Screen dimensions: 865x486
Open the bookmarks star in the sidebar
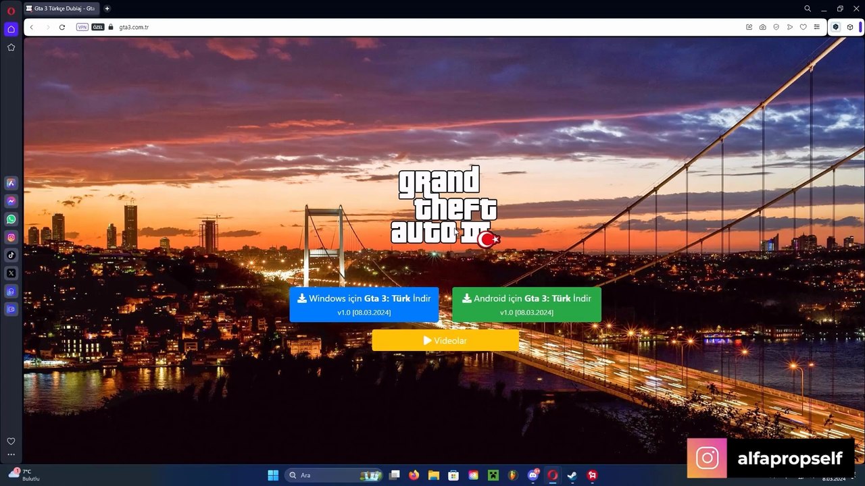pos(11,47)
